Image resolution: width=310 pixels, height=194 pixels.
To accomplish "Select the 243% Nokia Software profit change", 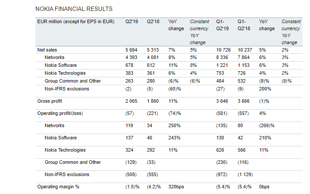I will 175,138.
